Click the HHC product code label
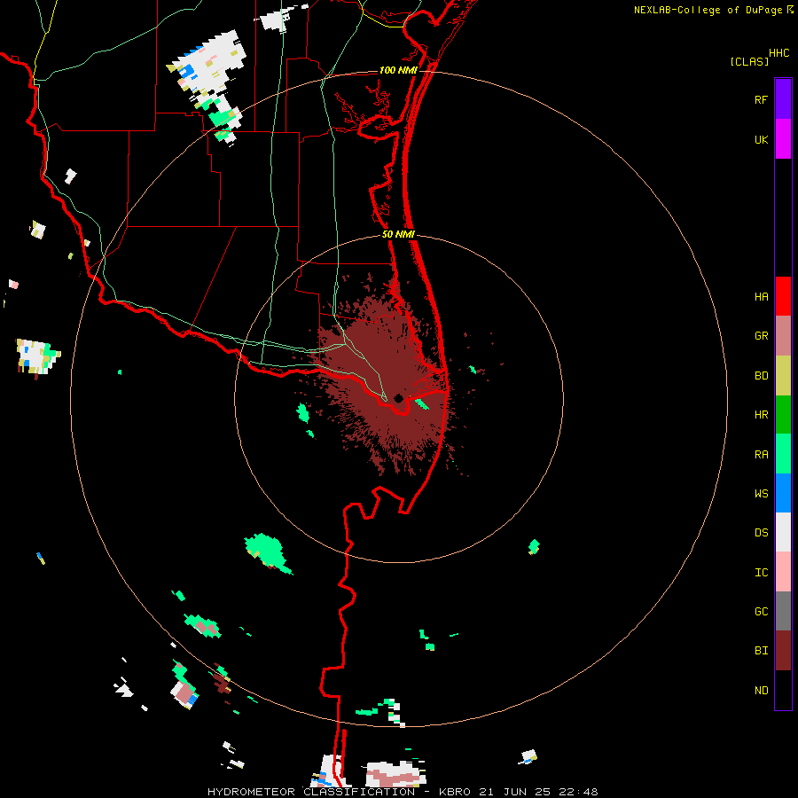The width and height of the screenshot is (798, 798). pos(778,53)
